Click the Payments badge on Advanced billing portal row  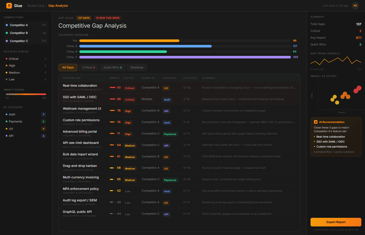[170, 134]
